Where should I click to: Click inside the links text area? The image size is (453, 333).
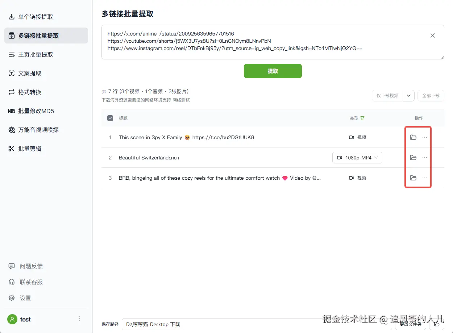click(273, 42)
